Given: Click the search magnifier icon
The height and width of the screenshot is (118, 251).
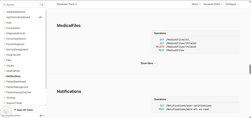Looking at the screenshot, I should point(5,5).
